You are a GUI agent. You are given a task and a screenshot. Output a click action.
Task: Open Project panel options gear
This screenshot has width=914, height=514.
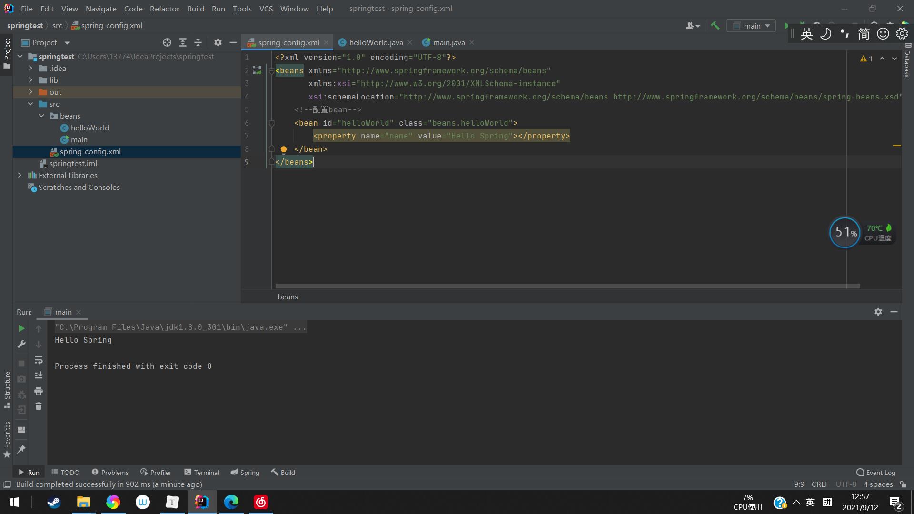click(x=218, y=42)
